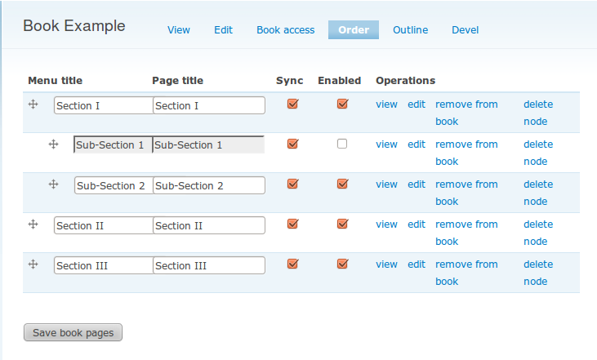Image resolution: width=597 pixels, height=360 pixels.
Task: Uncheck the Sync checkbox for Section I
Action: tap(293, 104)
